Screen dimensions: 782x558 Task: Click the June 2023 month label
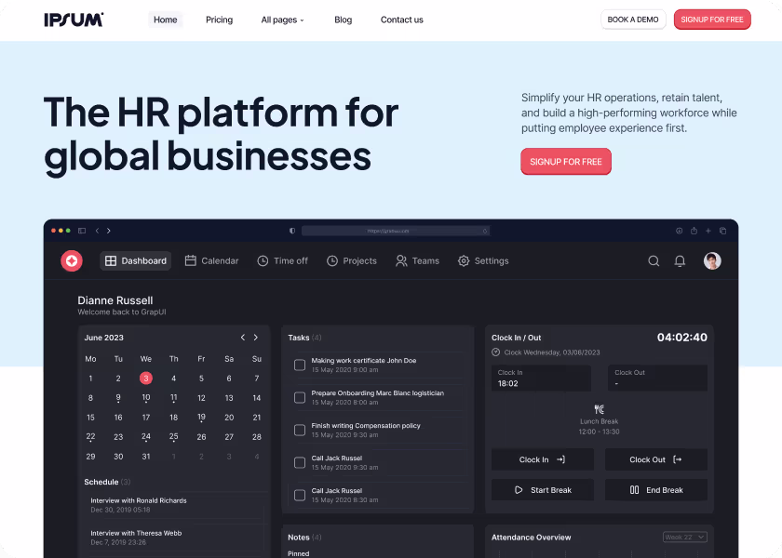click(103, 338)
